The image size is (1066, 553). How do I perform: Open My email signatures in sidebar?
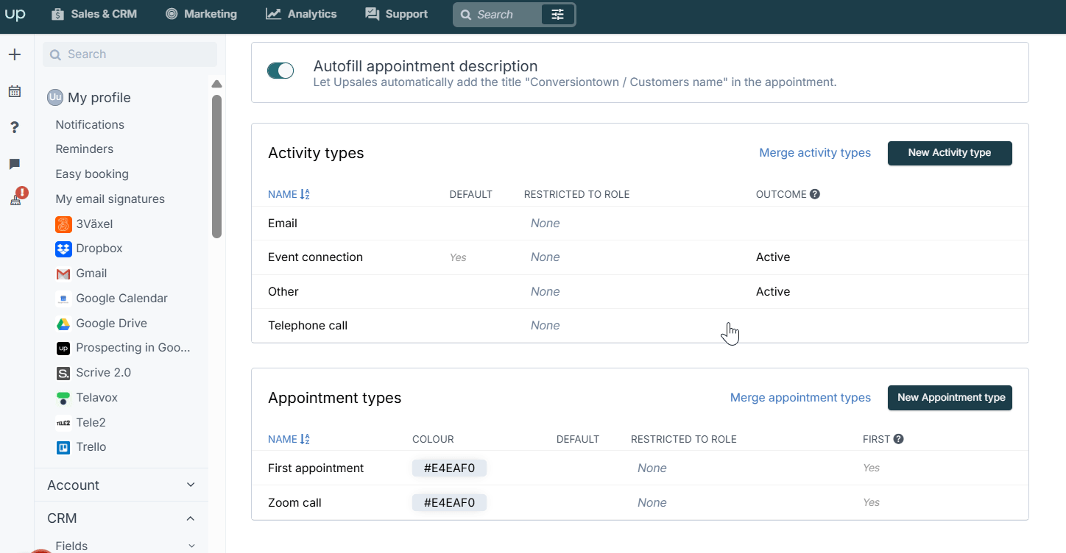point(110,199)
